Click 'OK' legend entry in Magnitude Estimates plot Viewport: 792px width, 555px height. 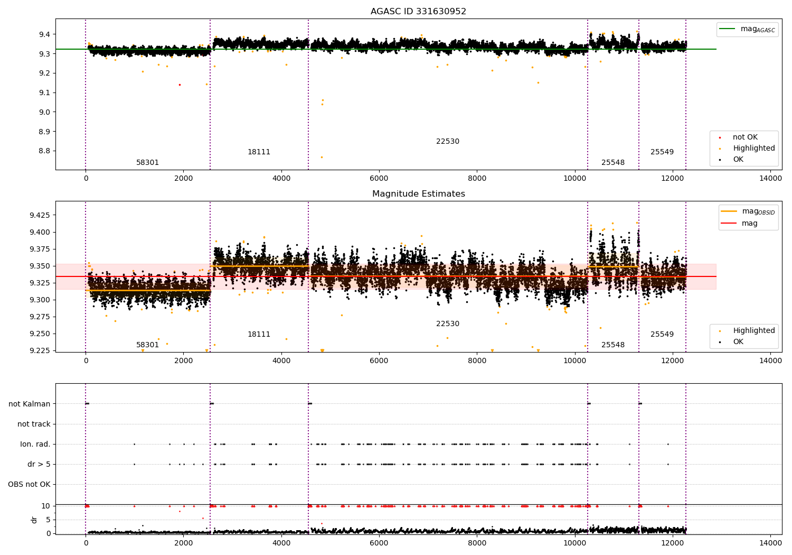pos(738,342)
